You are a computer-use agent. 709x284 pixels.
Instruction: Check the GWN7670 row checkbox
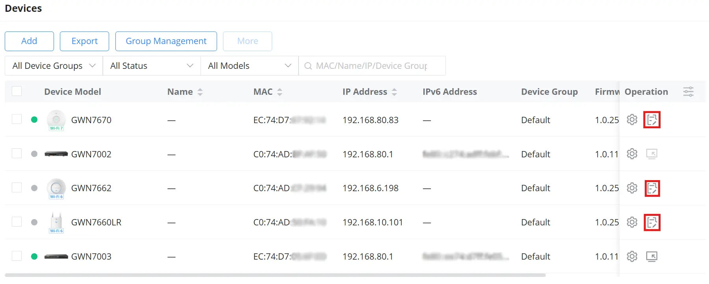coord(17,119)
